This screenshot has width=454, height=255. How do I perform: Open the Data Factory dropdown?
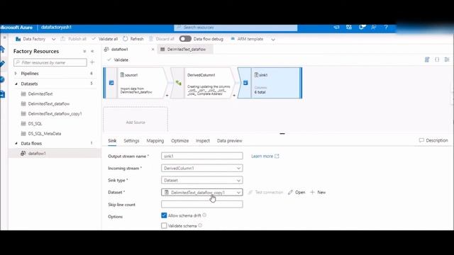click(54, 39)
